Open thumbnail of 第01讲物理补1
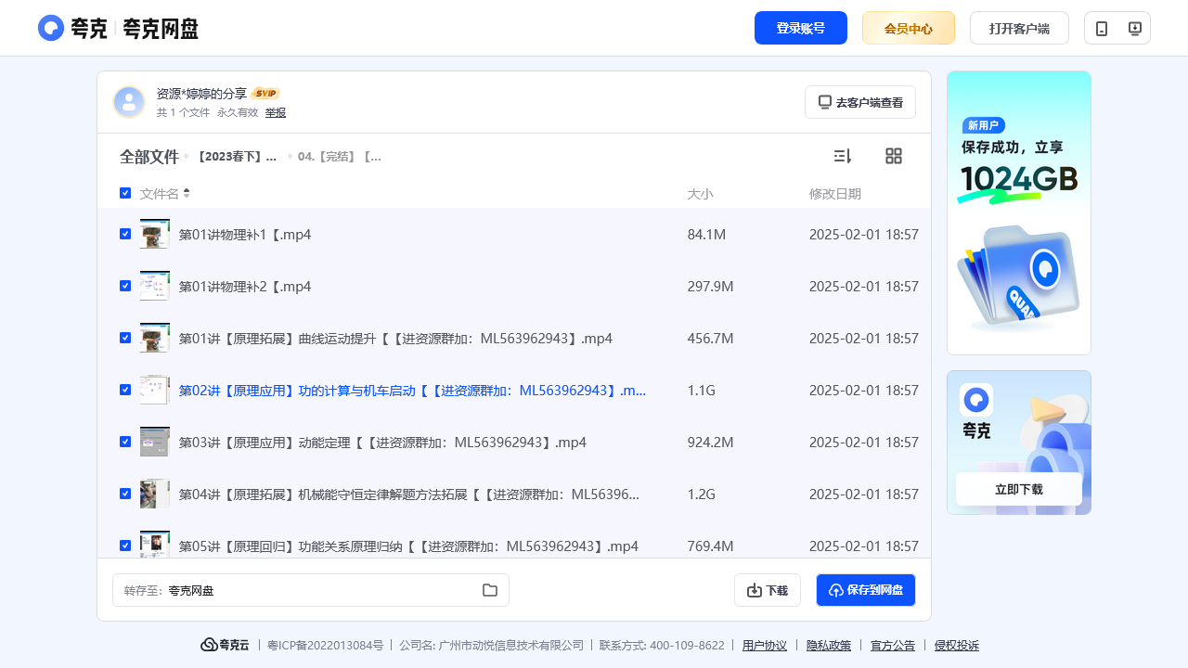 (x=155, y=234)
